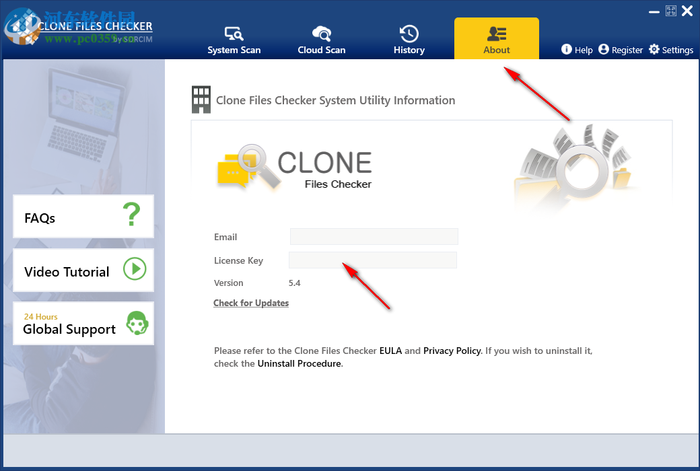Open the Privacy Policy
Screen dimensions: 700x471
point(452,351)
